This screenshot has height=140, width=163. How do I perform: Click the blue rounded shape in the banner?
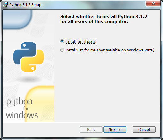17,19
